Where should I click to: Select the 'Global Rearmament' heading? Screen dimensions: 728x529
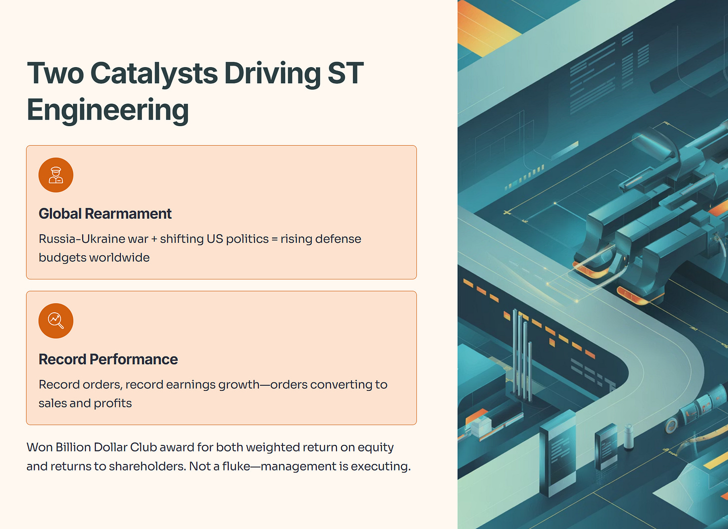[105, 214]
